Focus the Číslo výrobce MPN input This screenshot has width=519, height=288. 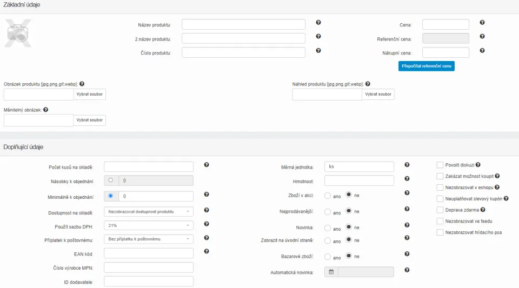pyautogui.click(x=149, y=267)
